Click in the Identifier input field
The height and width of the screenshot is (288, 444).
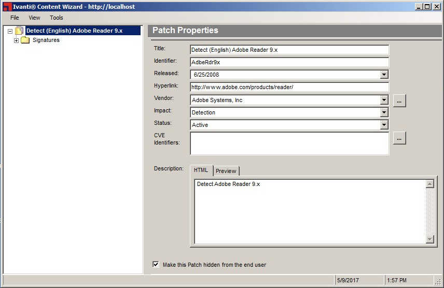point(289,62)
